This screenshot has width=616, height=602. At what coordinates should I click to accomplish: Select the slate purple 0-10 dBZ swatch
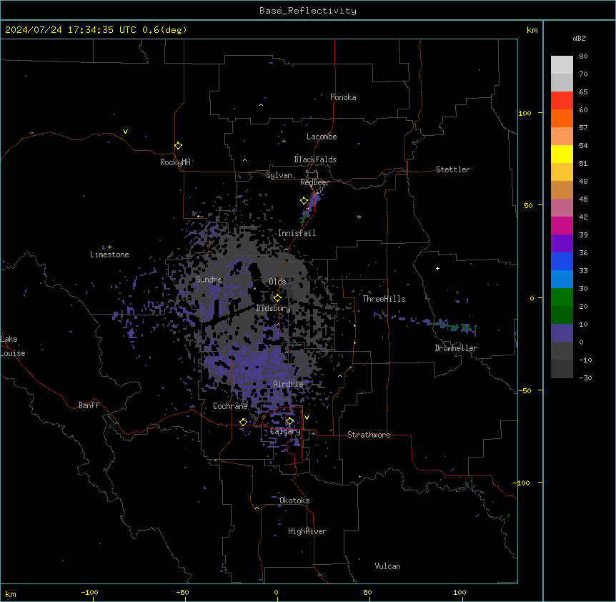[x=562, y=333]
